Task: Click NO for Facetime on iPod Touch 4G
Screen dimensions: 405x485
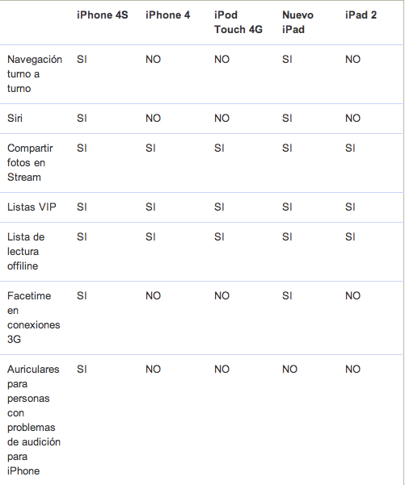Action: (x=221, y=295)
